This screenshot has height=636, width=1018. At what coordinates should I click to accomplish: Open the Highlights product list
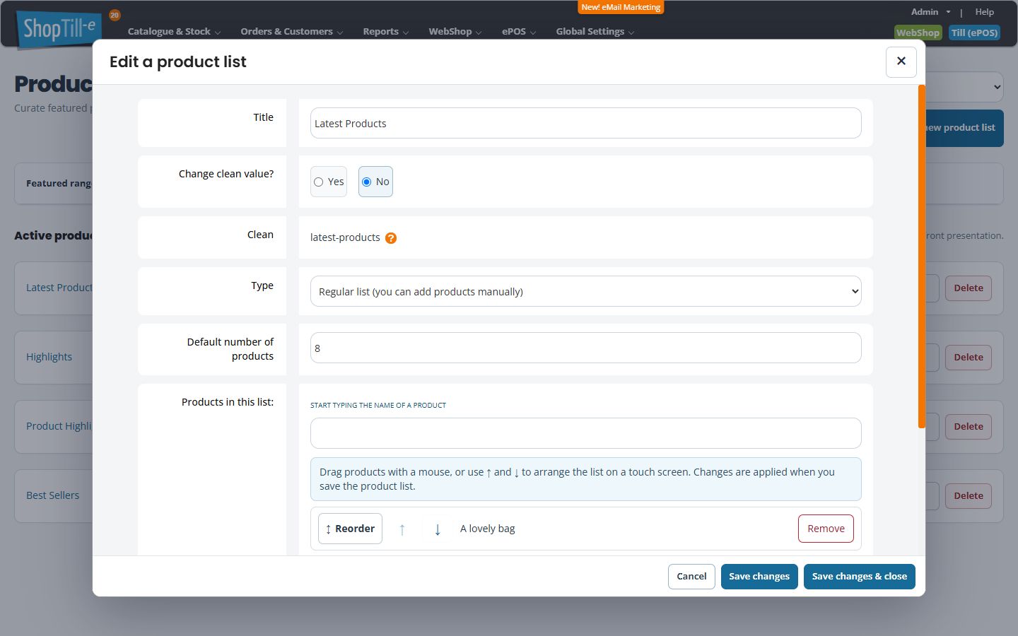click(x=49, y=357)
